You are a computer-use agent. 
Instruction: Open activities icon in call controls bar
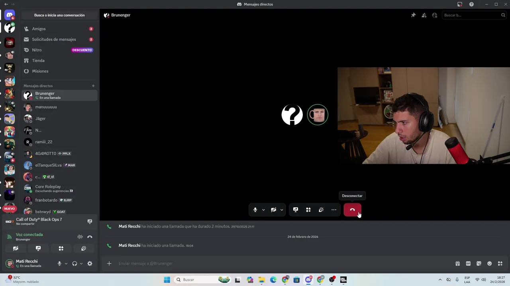(308, 210)
